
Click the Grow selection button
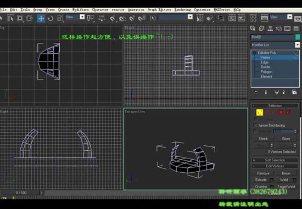point(286,139)
